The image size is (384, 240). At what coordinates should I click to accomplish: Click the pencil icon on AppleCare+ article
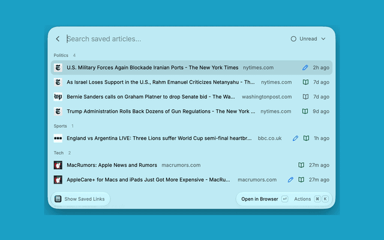pyautogui.click(x=290, y=179)
